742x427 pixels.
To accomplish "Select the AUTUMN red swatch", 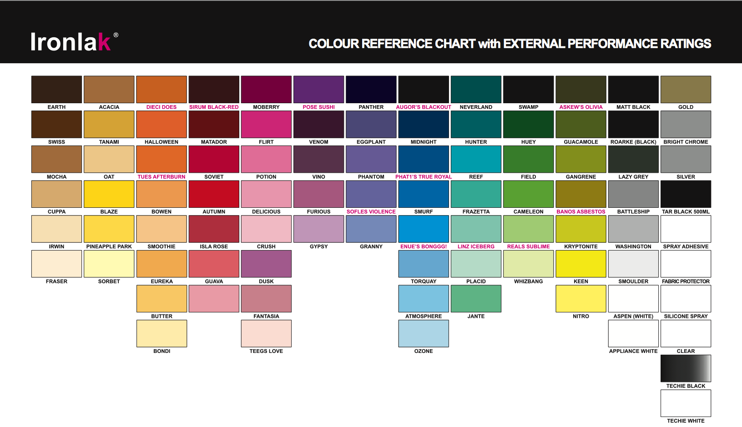I will 214,194.
